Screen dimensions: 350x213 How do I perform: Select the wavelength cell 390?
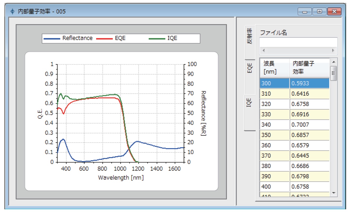coord(275,176)
